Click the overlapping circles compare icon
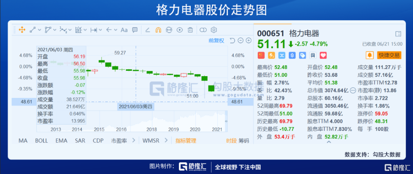413x174 pixels. 203,30
